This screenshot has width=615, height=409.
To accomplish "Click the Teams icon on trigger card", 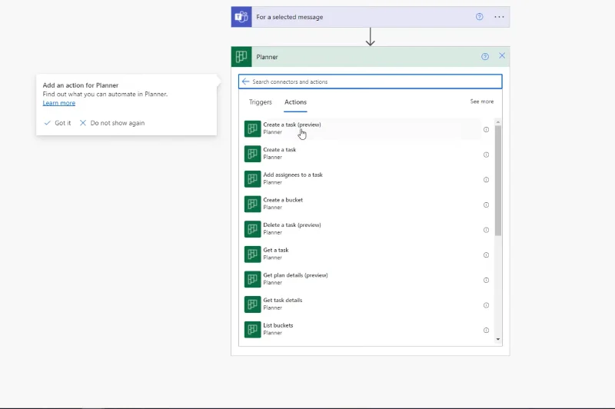I will click(241, 17).
